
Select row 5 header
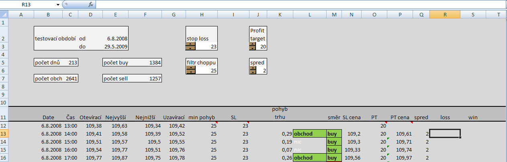click(4, 62)
